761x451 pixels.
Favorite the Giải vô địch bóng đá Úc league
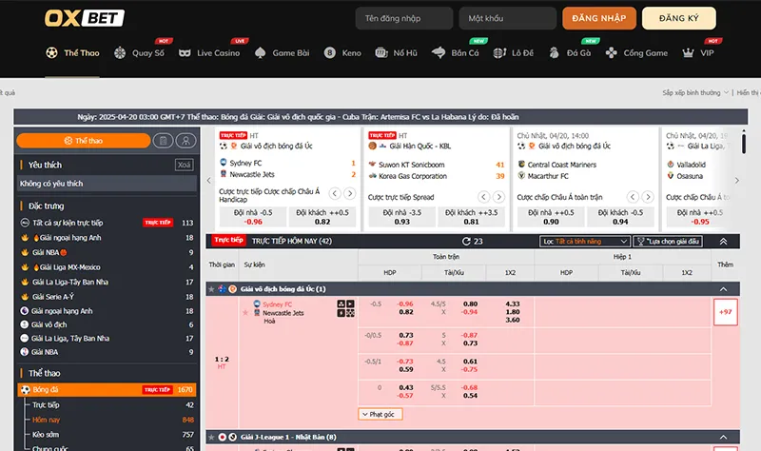point(211,289)
